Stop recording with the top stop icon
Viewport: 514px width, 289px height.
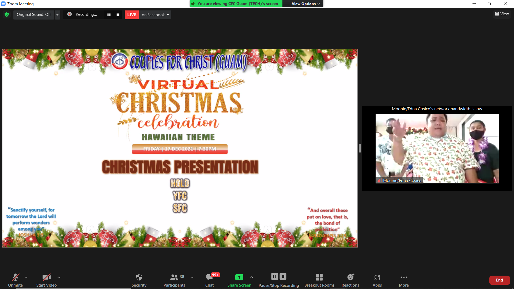(118, 15)
